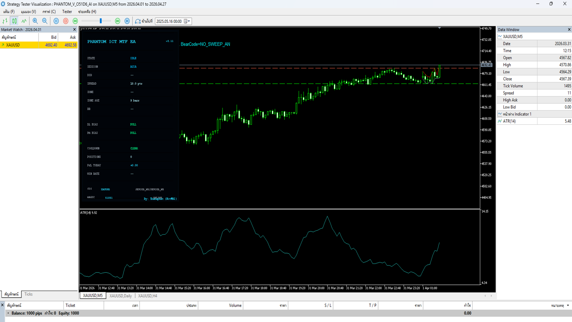The height and width of the screenshot is (322, 572).
Task: Switch to the XAUUSD,H4 chart tab
Action: pyautogui.click(x=147, y=296)
